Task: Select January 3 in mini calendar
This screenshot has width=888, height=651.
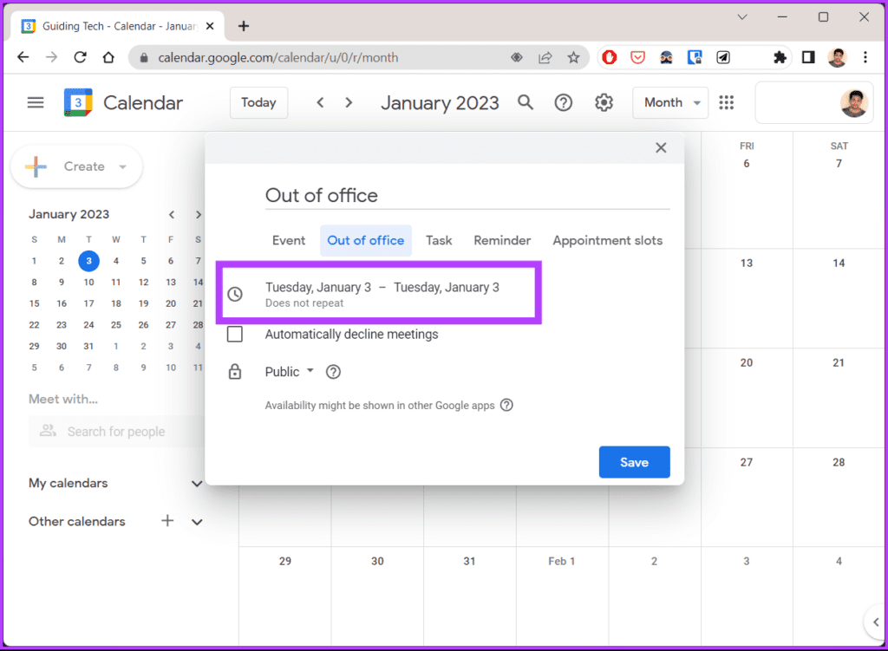Action: click(89, 261)
